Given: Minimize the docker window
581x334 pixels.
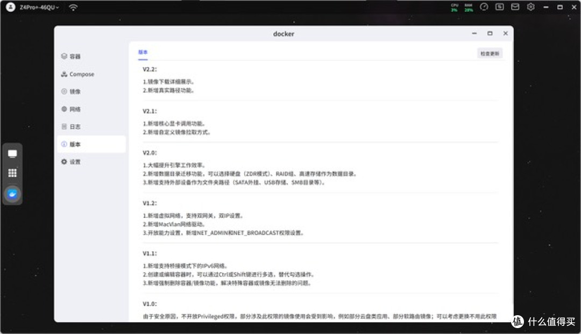Looking at the screenshot, I should tap(474, 33).
